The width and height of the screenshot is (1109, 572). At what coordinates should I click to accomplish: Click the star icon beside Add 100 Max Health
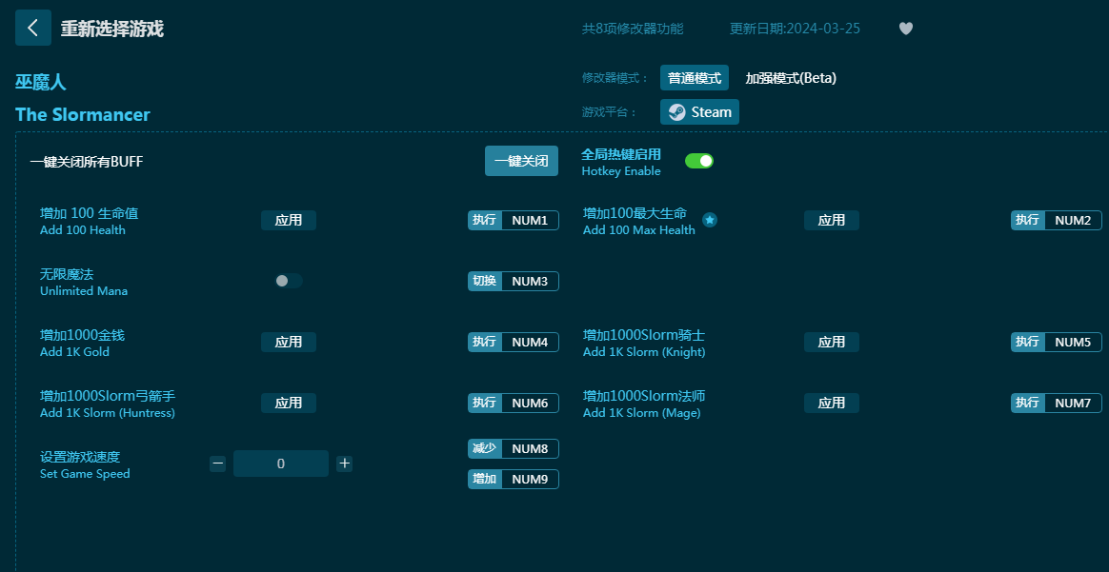[710, 220]
